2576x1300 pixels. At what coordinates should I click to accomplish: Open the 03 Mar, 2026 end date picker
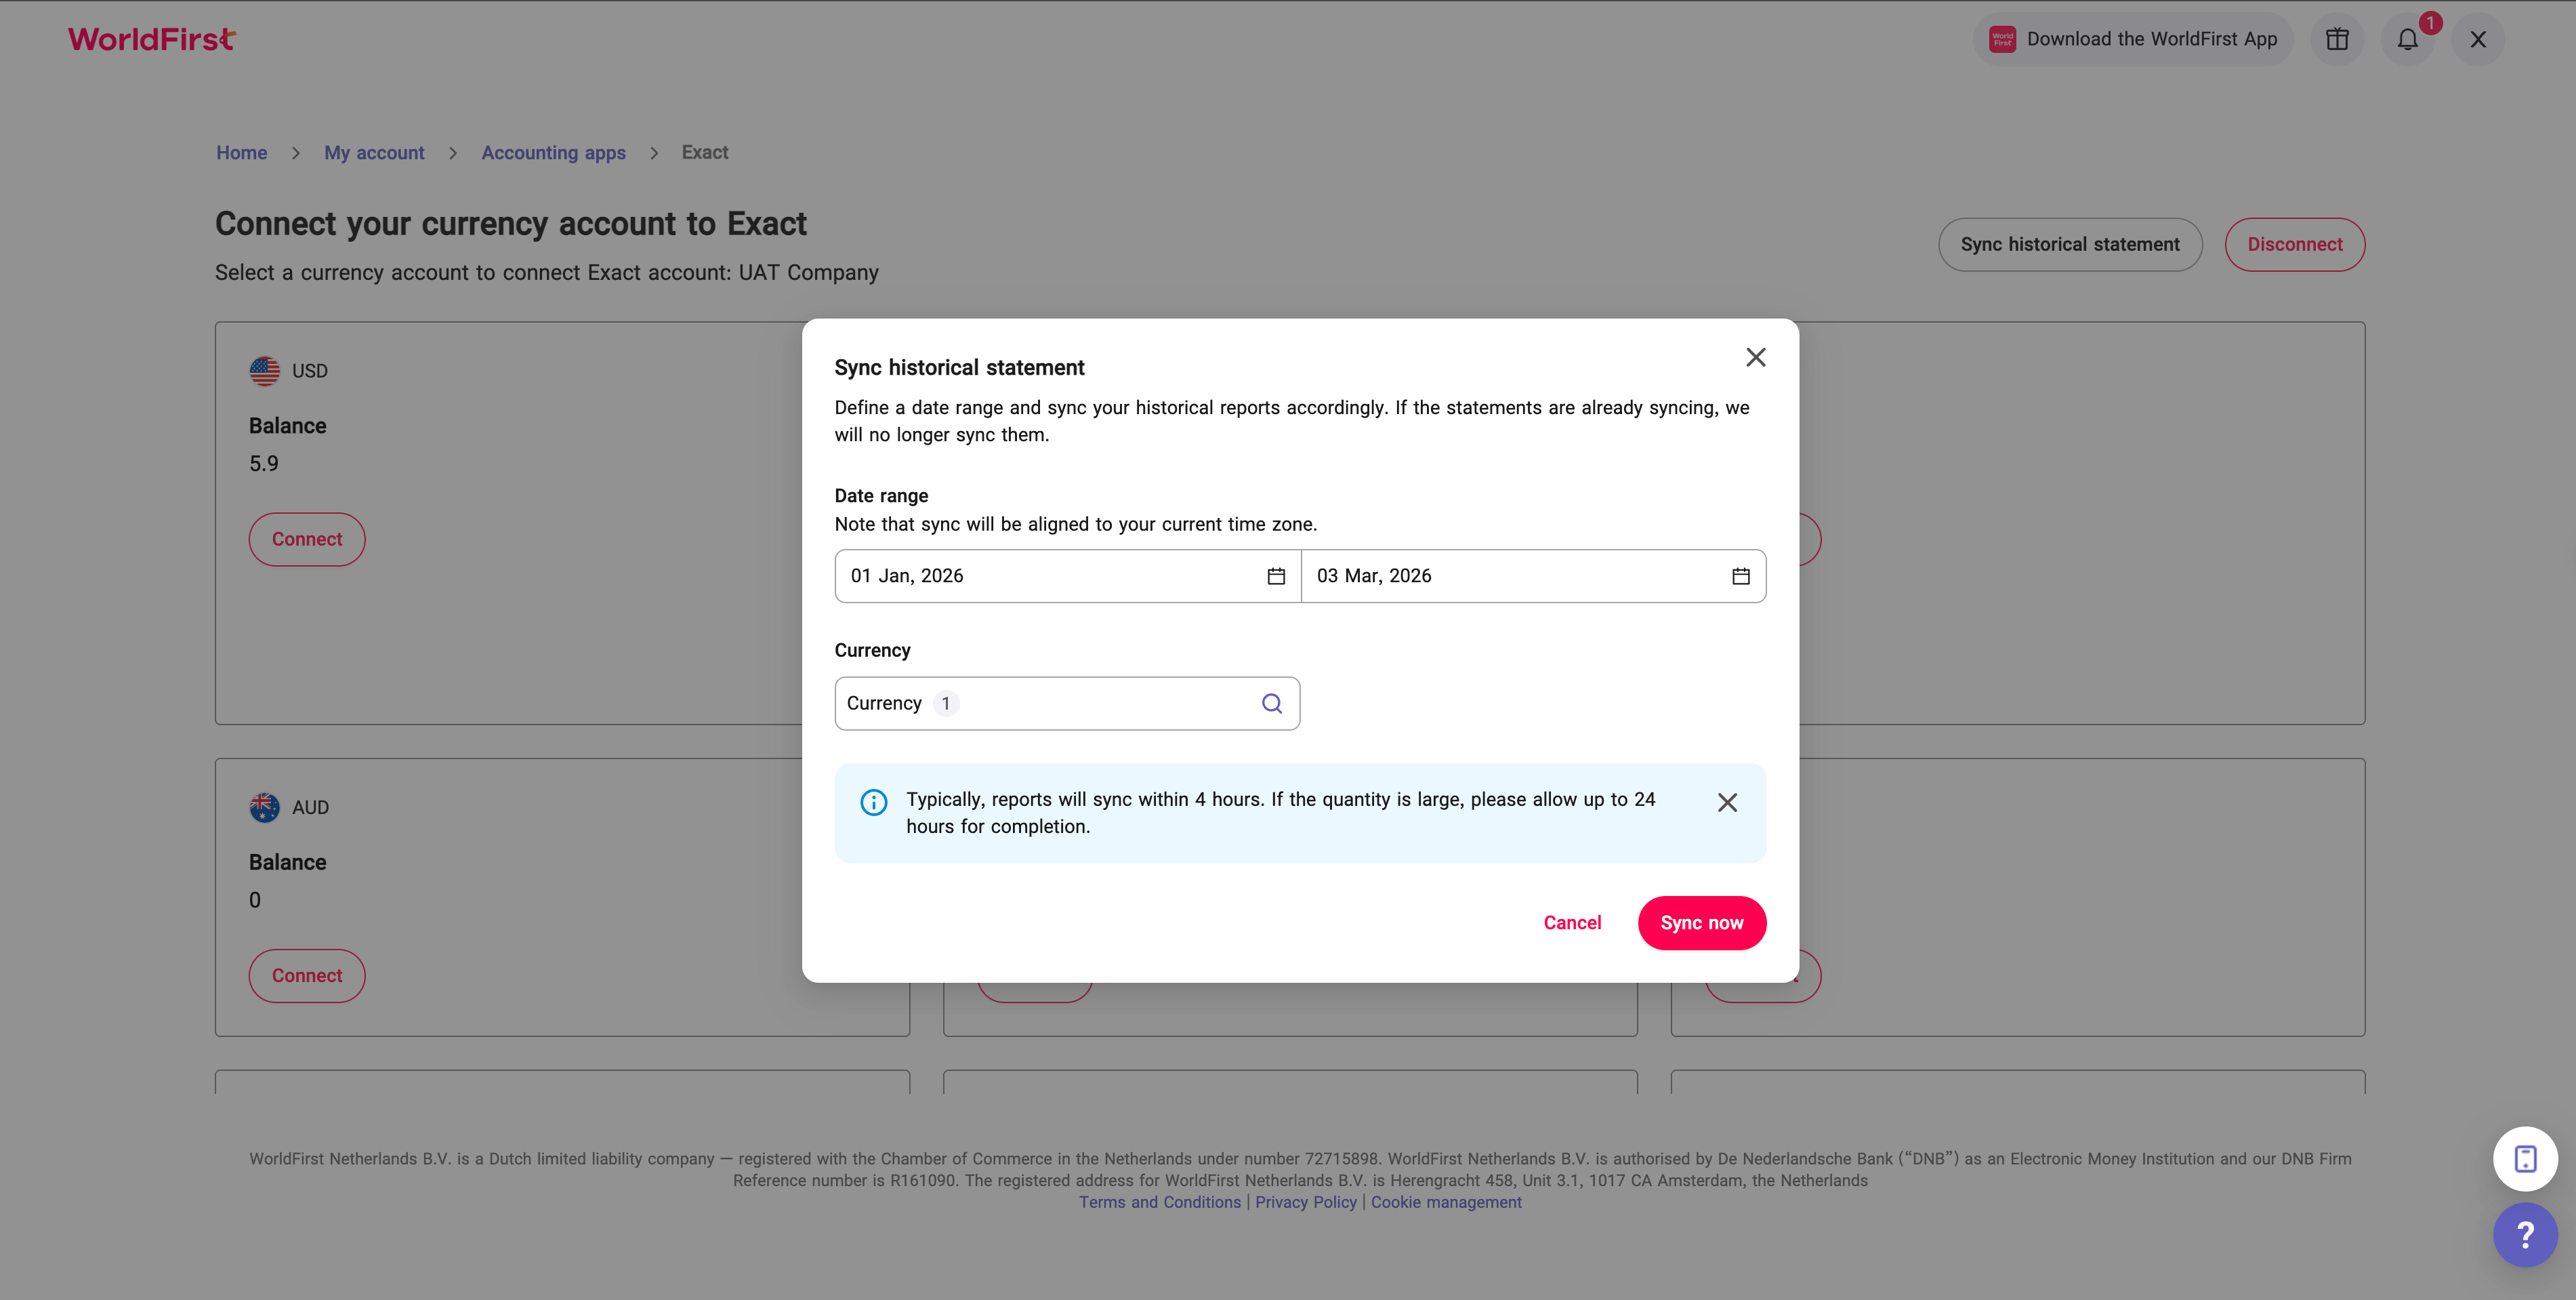click(x=1515, y=576)
